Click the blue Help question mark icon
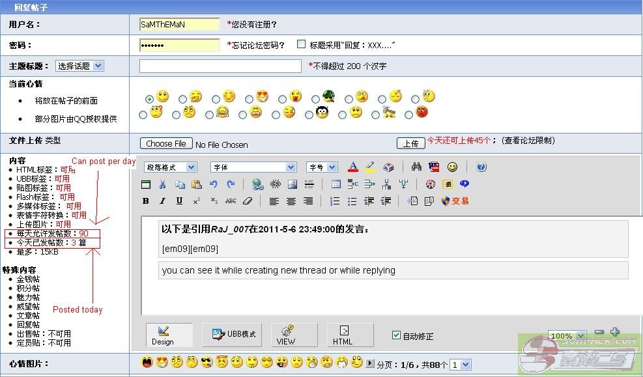Viewport: 643px width, 377px height. 481,167
